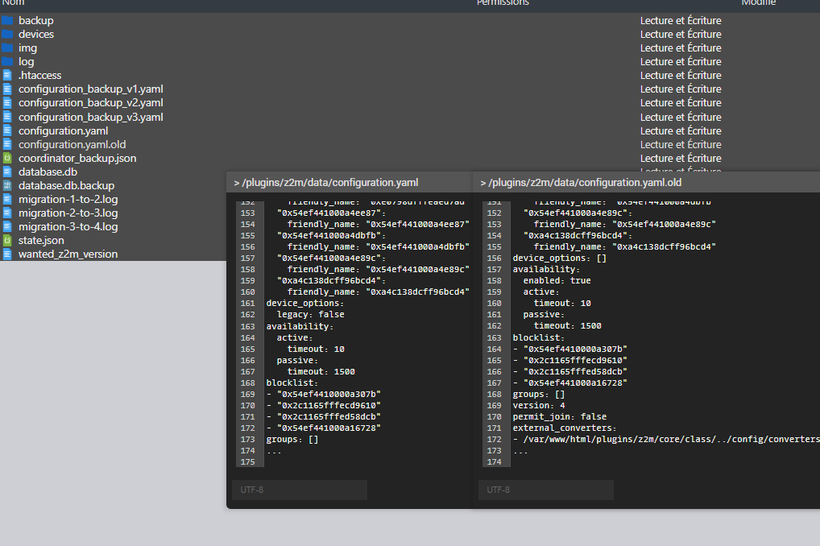Image resolution: width=820 pixels, height=546 pixels.
Task: Sort files by Nom column header
Action: point(13,3)
